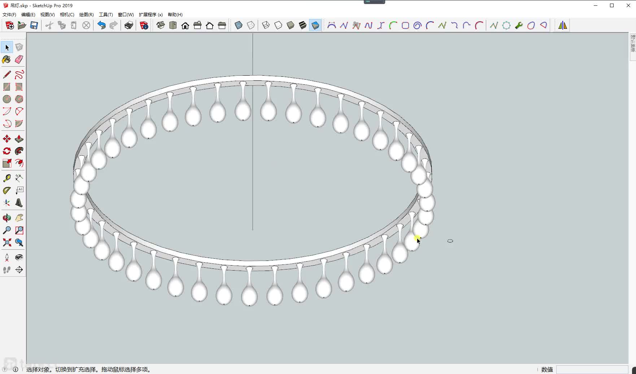The height and width of the screenshot is (374, 636).
Task: Choose the Pie arc tool
Action: pos(19,124)
